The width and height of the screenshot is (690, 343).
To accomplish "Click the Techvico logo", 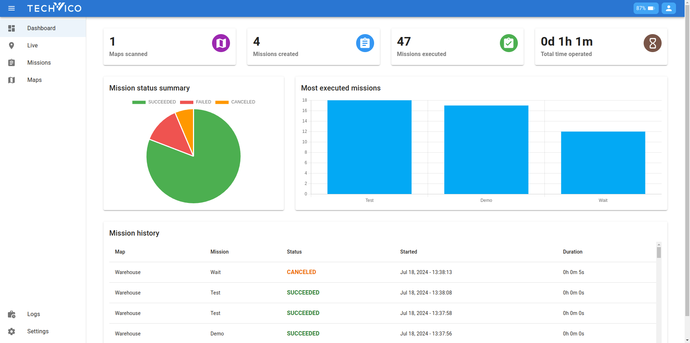I will pos(54,8).
